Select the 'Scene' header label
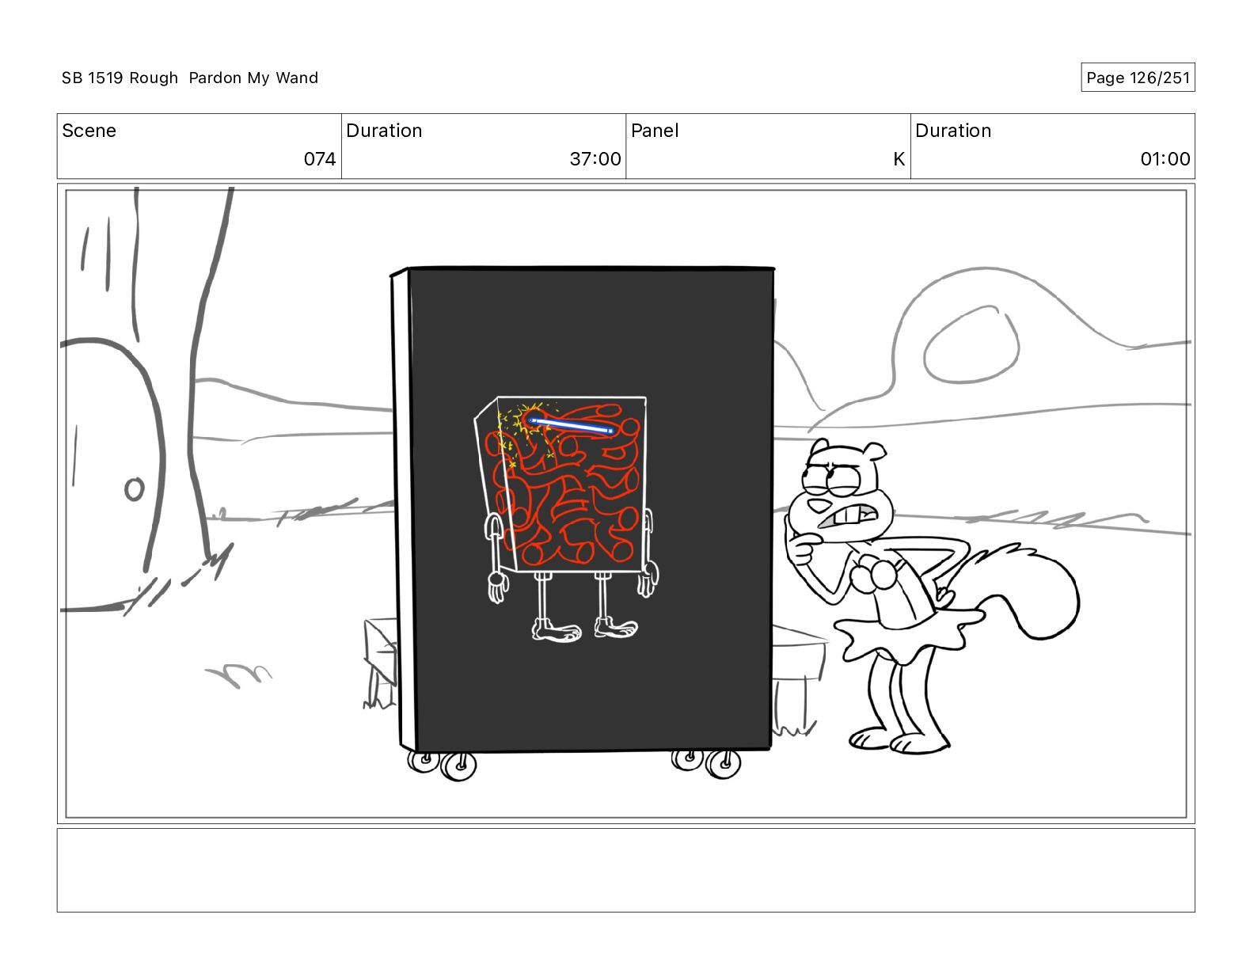1254x969 pixels. (x=89, y=131)
